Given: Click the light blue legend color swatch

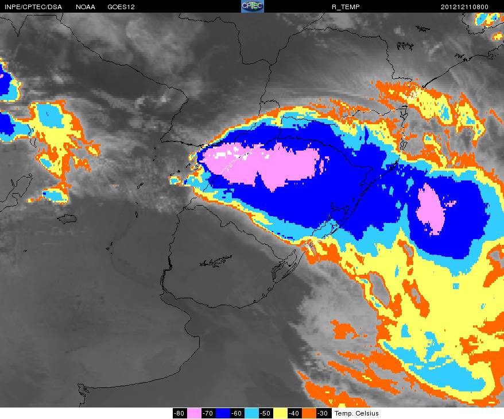Looking at the screenshot, I should (x=251, y=413).
